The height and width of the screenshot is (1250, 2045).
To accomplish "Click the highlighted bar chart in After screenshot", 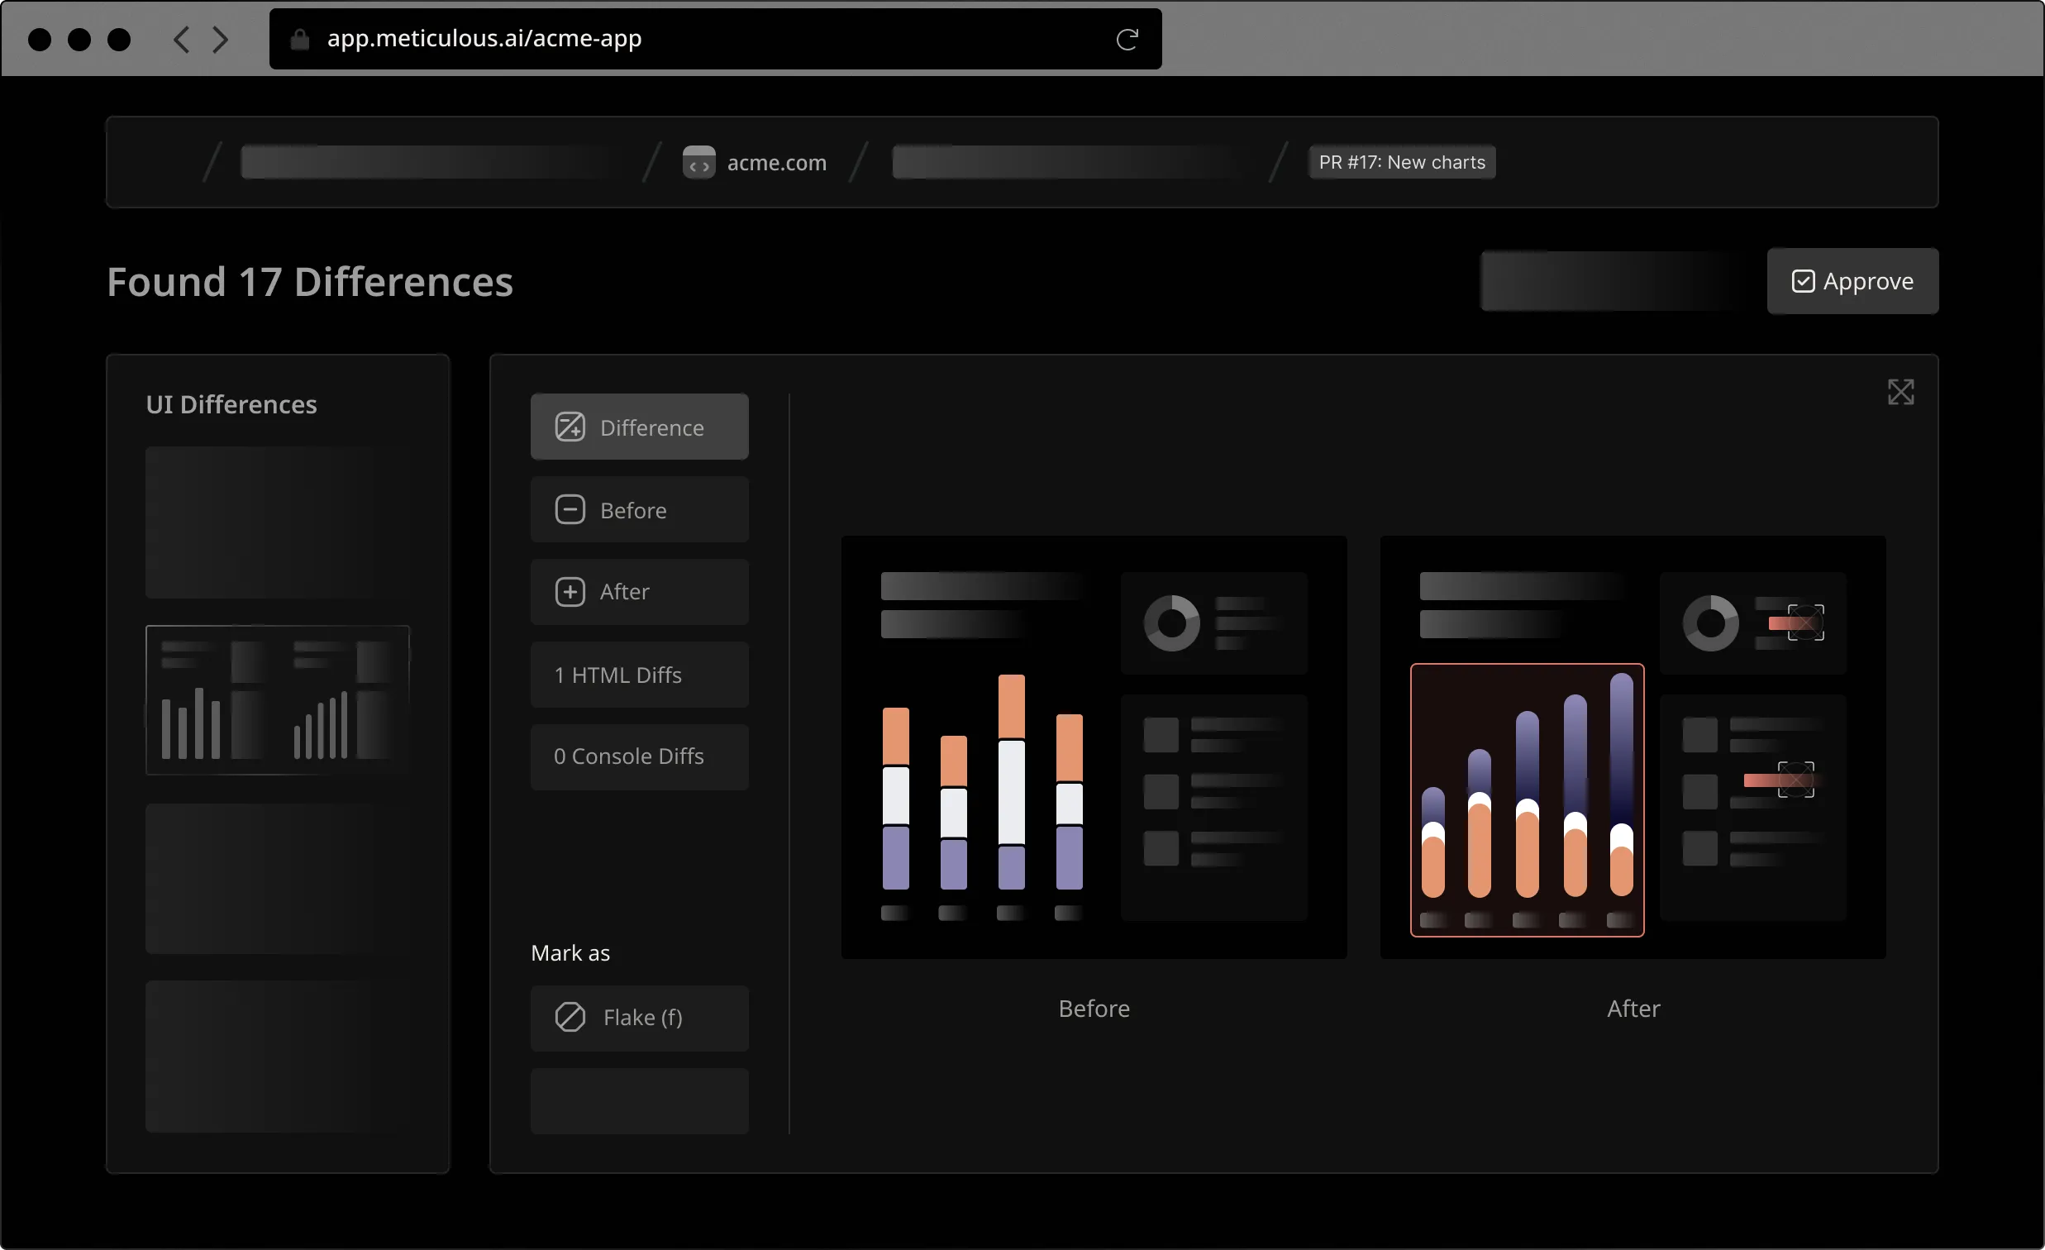I will (x=1526, y=799).
